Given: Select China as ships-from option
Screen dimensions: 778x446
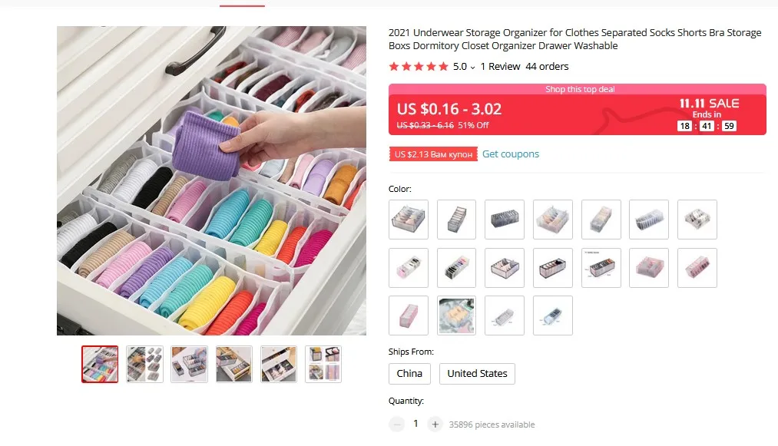Looking at the screenshot, I should pos(409,374).
